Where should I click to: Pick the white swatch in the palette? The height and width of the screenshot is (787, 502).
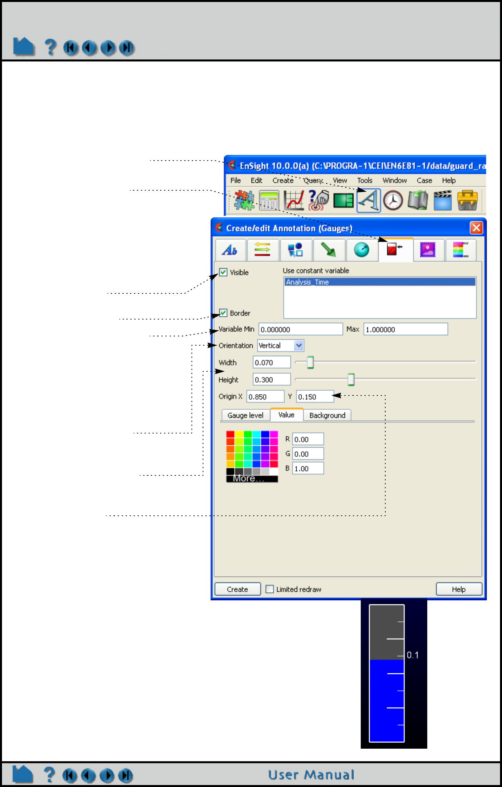pos(274,471)
